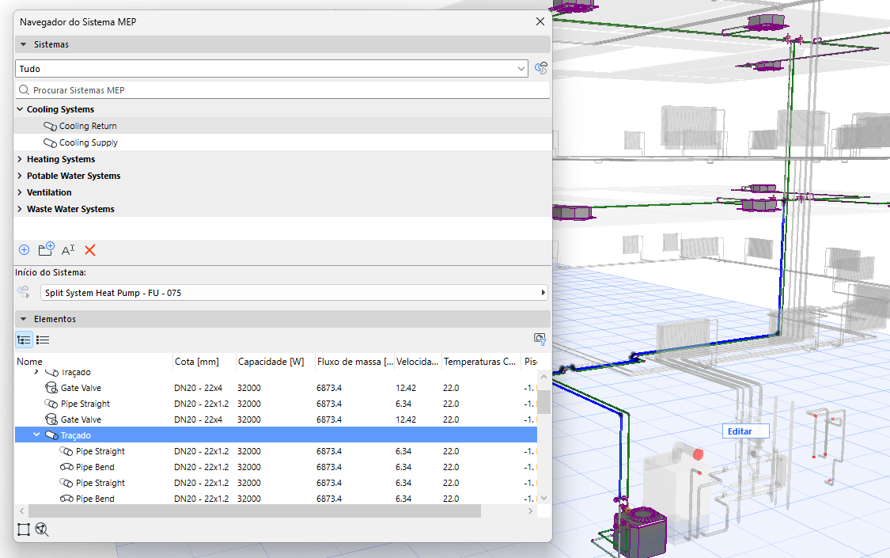
Task: Sort by the Nome column header
Action: pyautogui.click(x=93, y=362)
